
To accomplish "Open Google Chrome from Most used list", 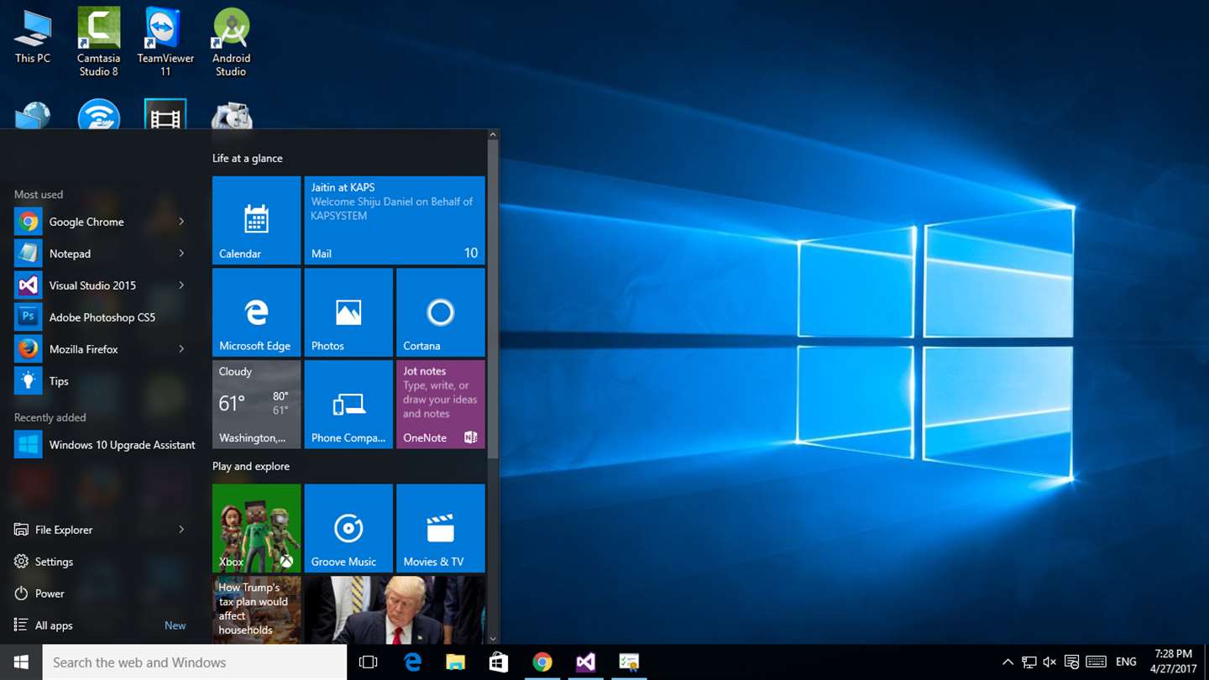I will 101,222.
